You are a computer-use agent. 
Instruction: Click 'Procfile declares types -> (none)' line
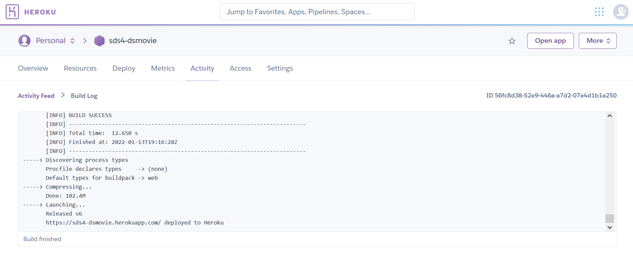(x=107, y=169)
